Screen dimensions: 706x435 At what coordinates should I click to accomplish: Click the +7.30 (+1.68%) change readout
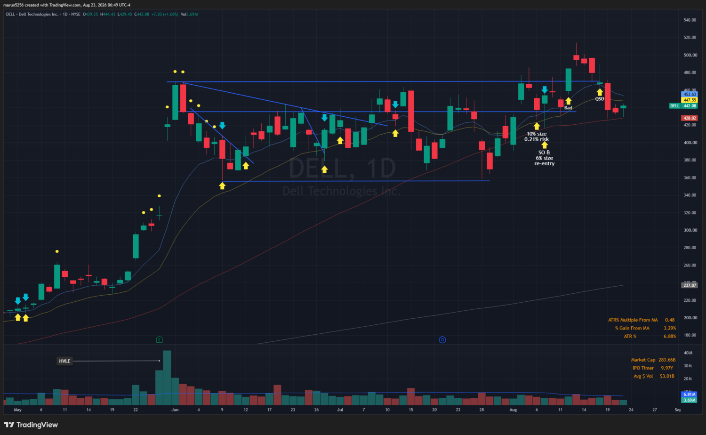[x=165, y=14]
